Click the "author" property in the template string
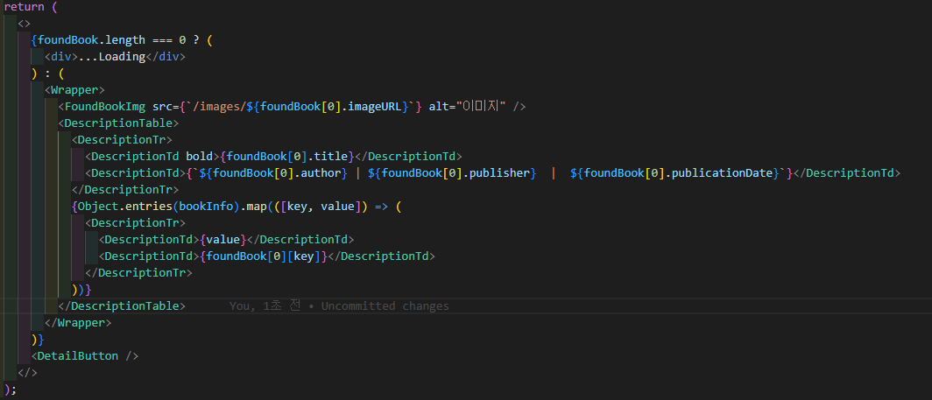Viewport: 932px width, 400px height. click(x=321, y=173)
